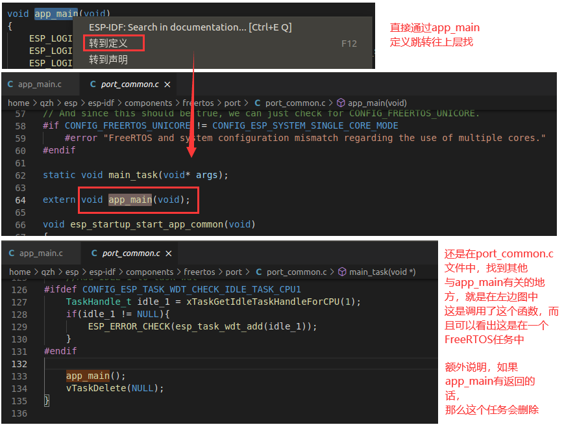Screen dimensions: 564x427
Task: Click TaskHandle_t type on line 127
Action: tap(99, 302)
